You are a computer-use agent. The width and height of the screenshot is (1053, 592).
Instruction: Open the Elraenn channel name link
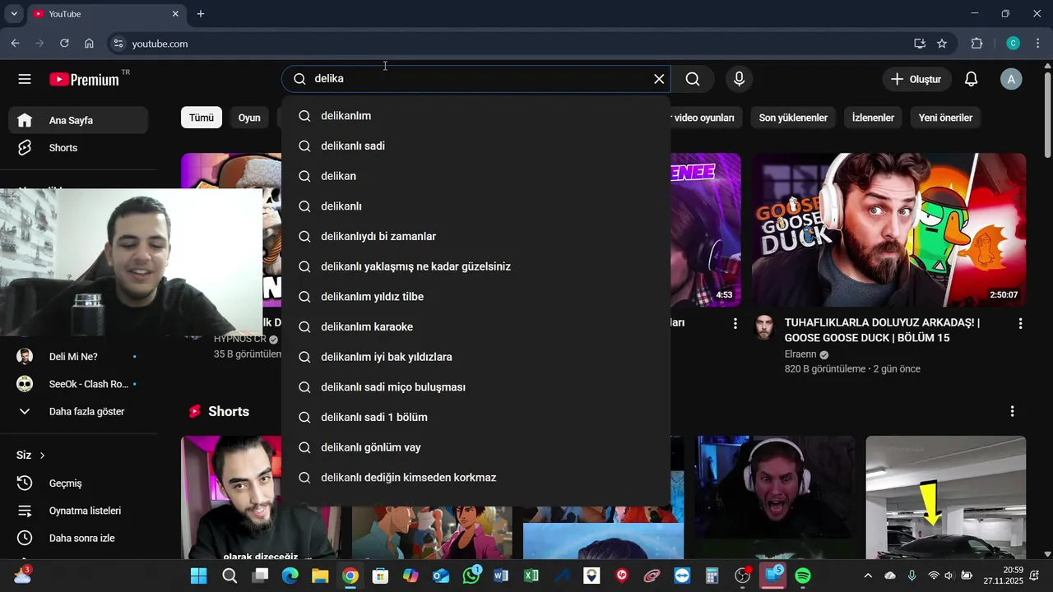(800, 354)
